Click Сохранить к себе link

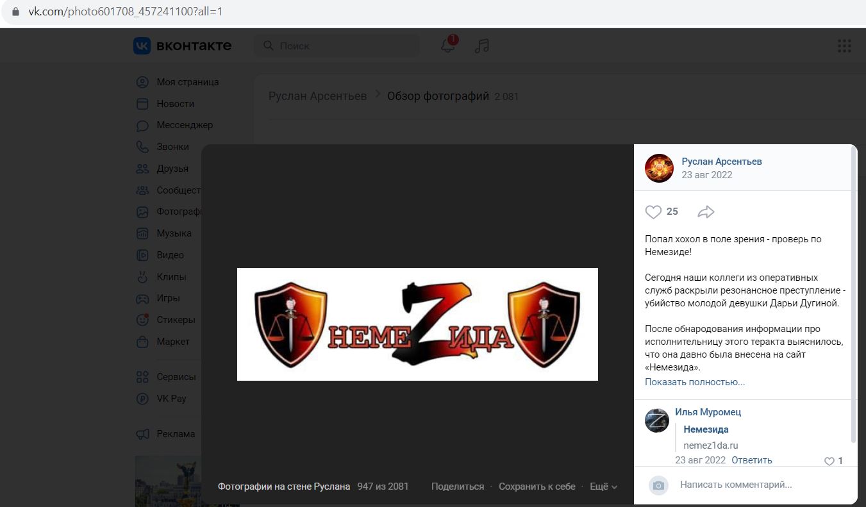[x=537, y=486]
